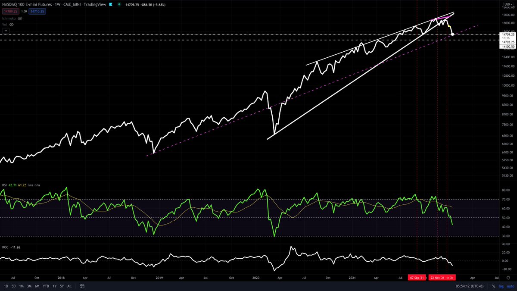Select the 1M time range

pos(21,286)
